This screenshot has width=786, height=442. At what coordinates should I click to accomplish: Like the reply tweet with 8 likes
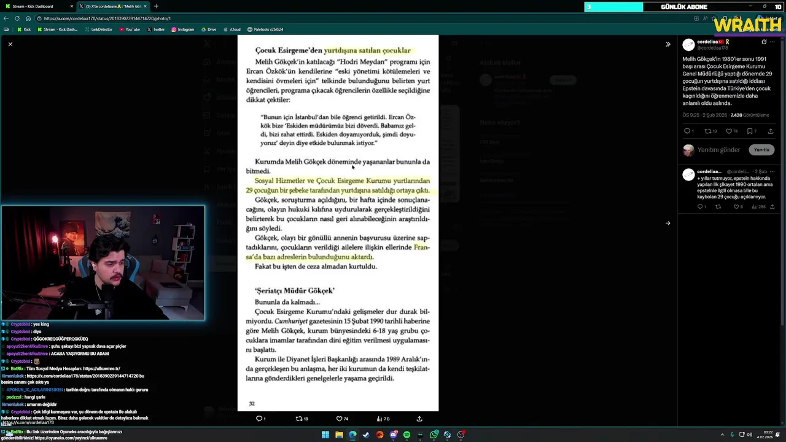[x=736, y=207]
